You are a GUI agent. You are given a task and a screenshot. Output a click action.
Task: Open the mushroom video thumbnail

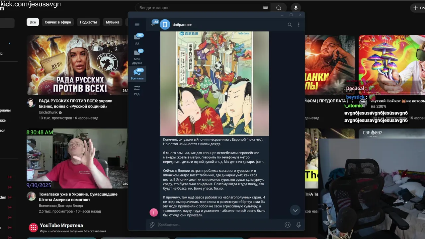pos(392,65)
